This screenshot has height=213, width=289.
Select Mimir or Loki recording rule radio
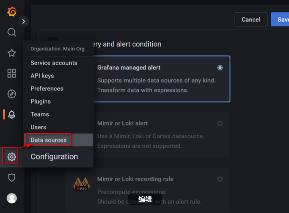pyautogui.click(x=220, y=179)
